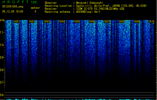The width and height of the screenshot is (157, 100).
Task: Click the Observer name Masayuki Kobayashi
Action: click(x=90, y=3)
